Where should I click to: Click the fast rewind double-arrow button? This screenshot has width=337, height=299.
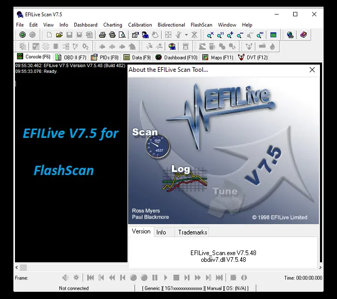(x=112, y=278)
